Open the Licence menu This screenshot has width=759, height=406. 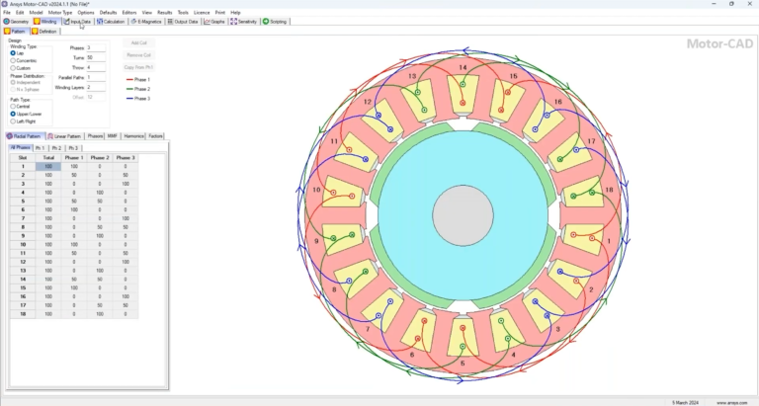point(202,12)
